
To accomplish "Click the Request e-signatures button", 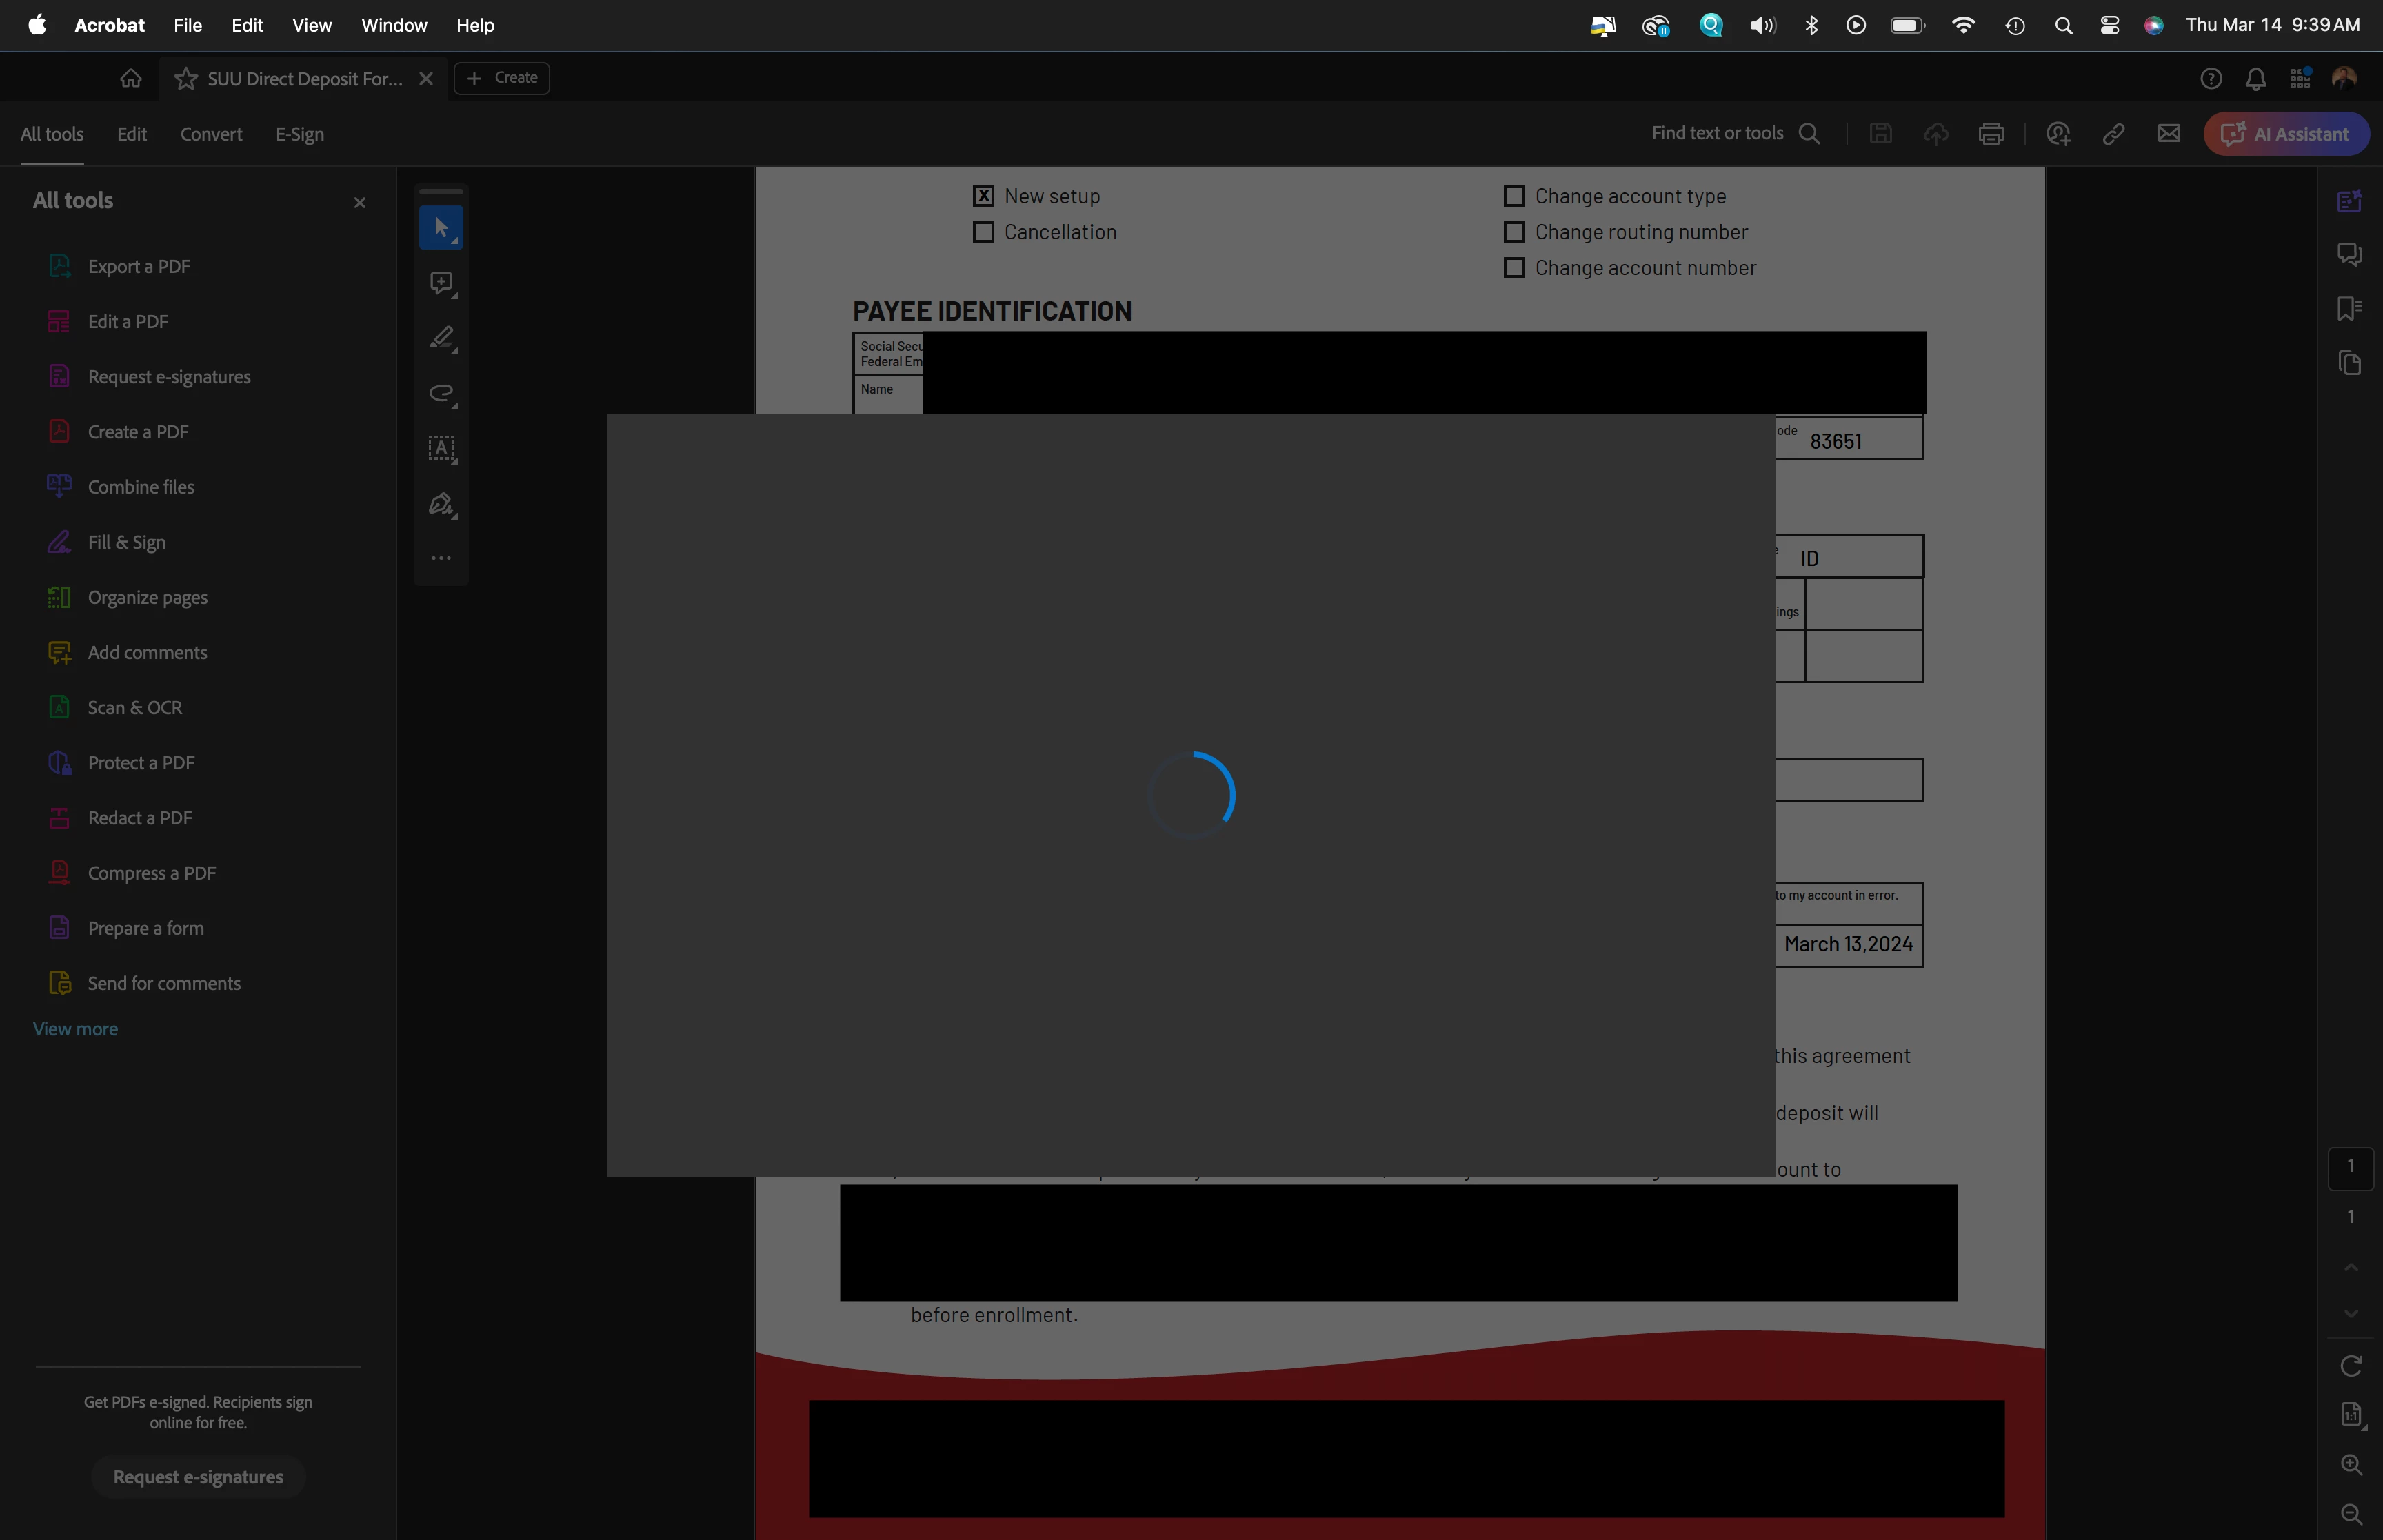I will click(198, 1477).
